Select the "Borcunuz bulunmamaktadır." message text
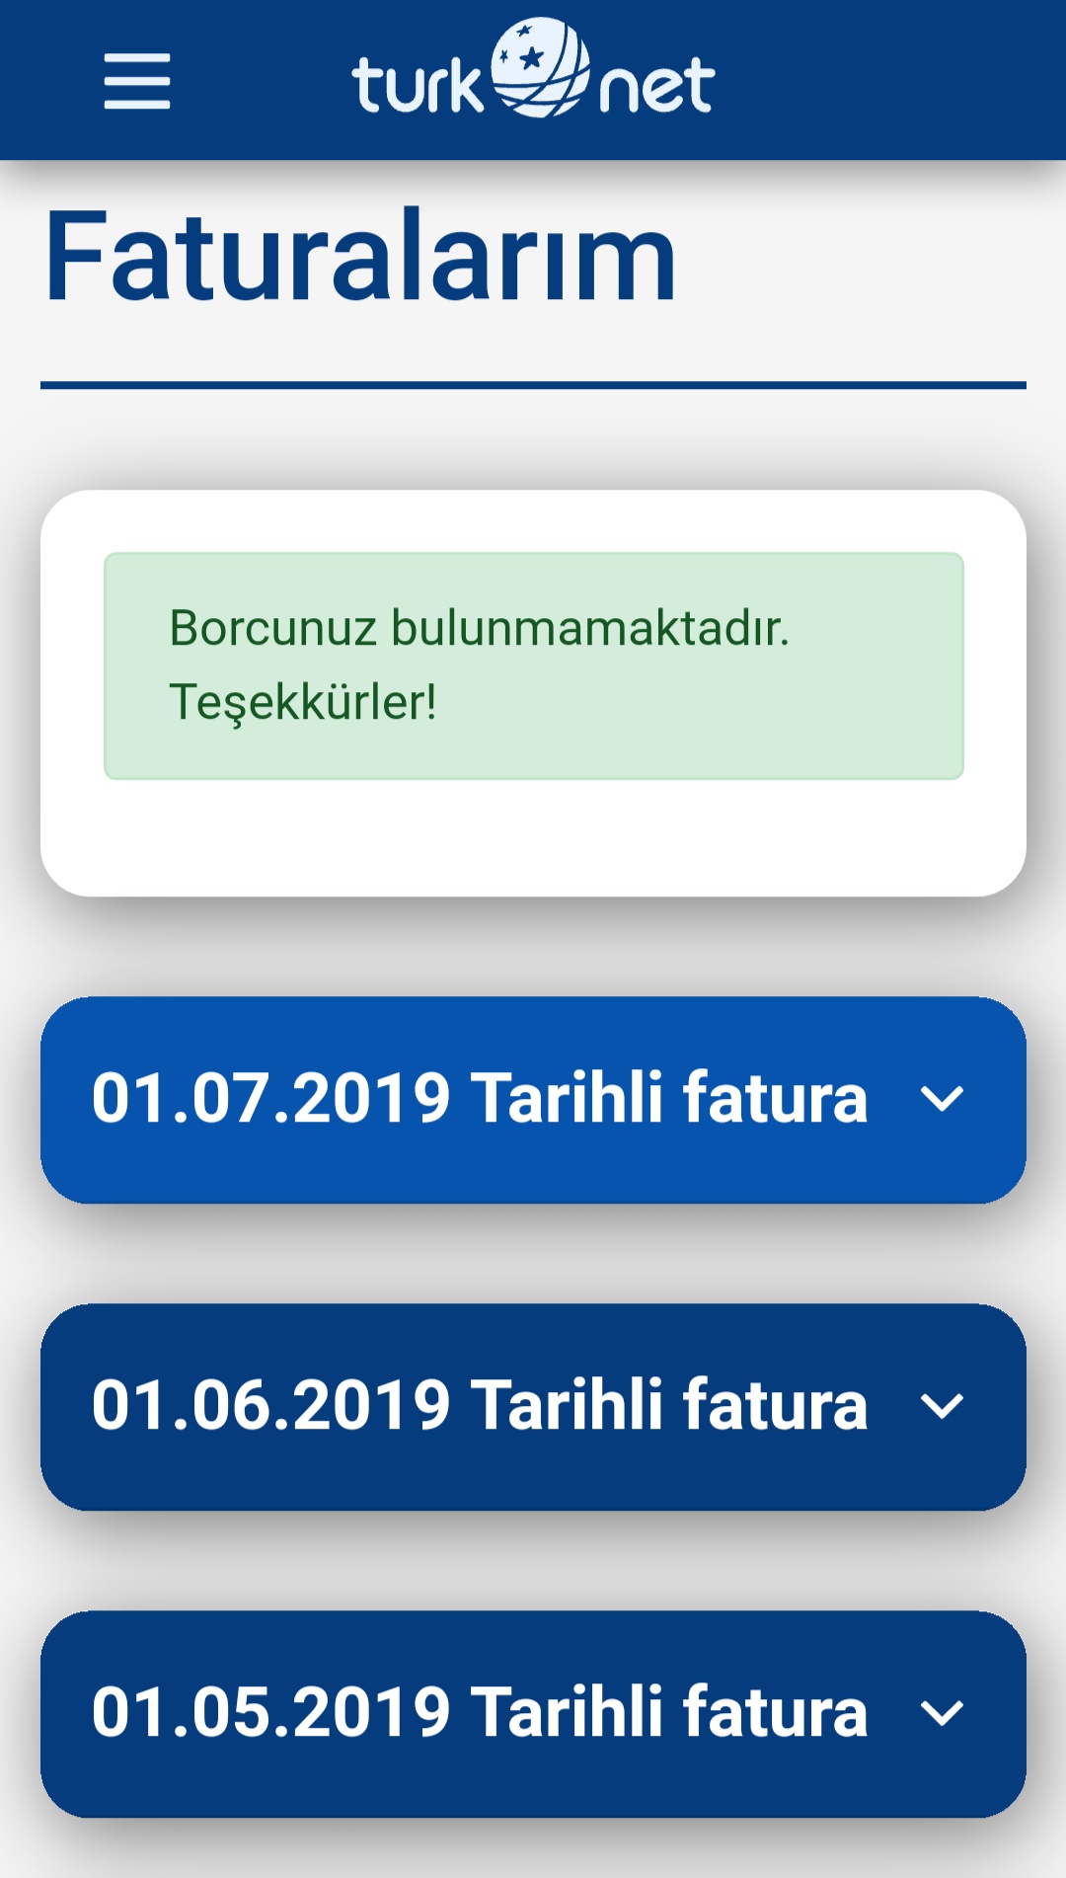Image resolution: width=1066 pixels, height=1878 pixels. pos(480,627)
